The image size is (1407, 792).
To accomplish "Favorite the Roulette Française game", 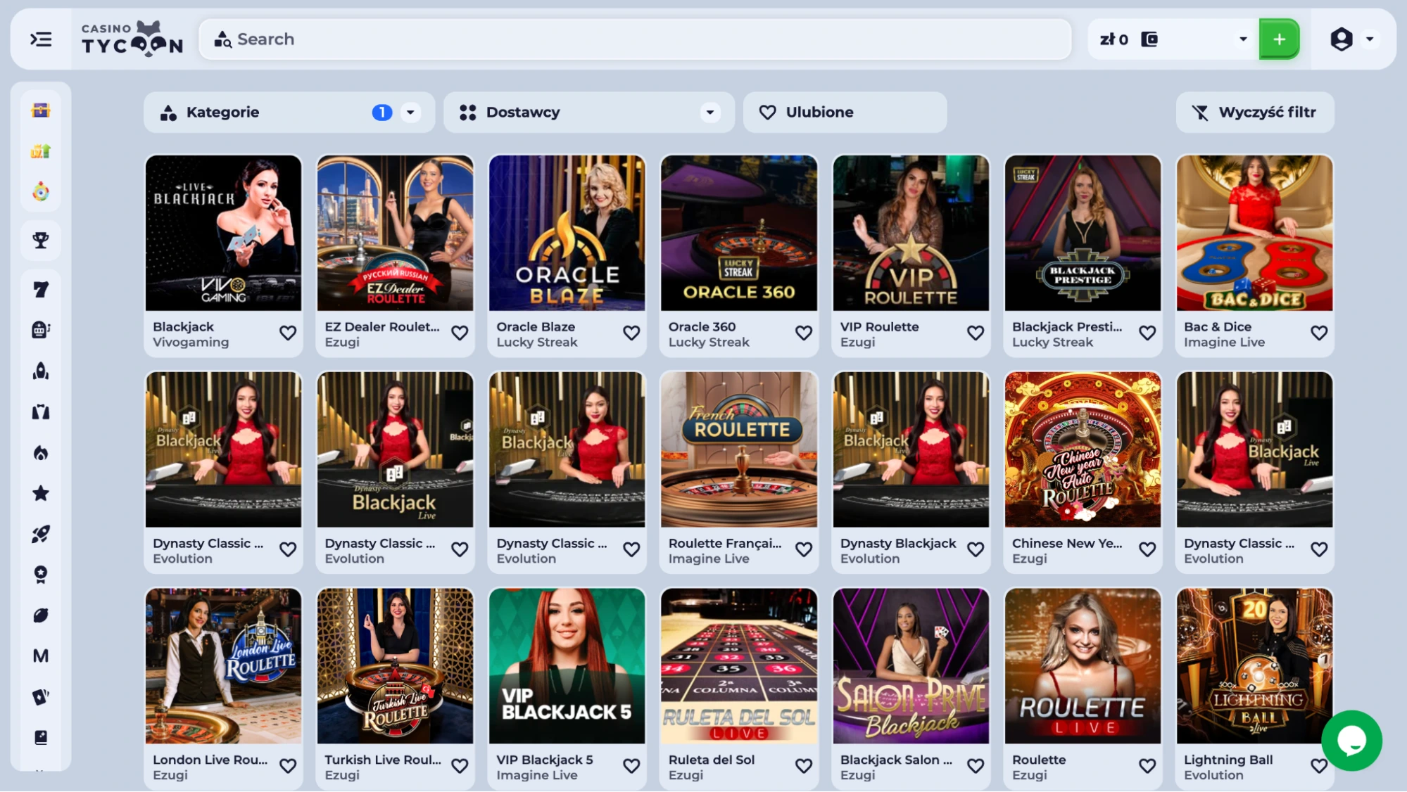I will [x=804, y=549].
